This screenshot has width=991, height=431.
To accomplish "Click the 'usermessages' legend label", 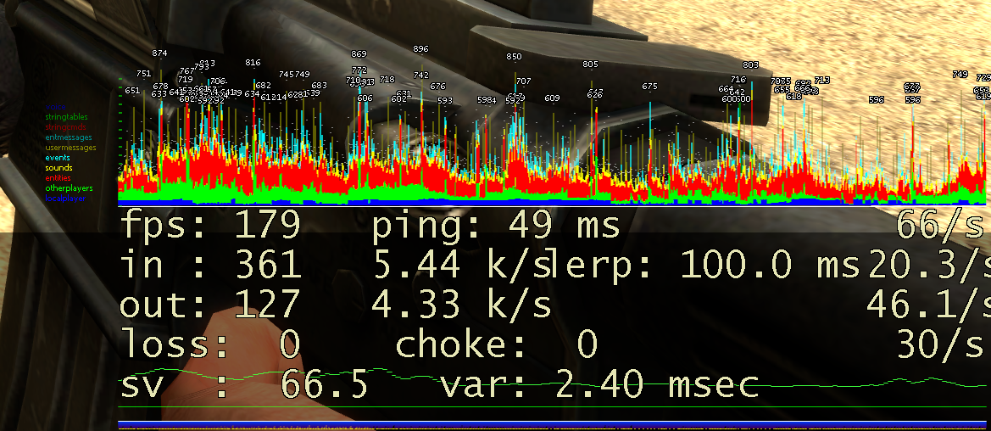I will [70, 148].
